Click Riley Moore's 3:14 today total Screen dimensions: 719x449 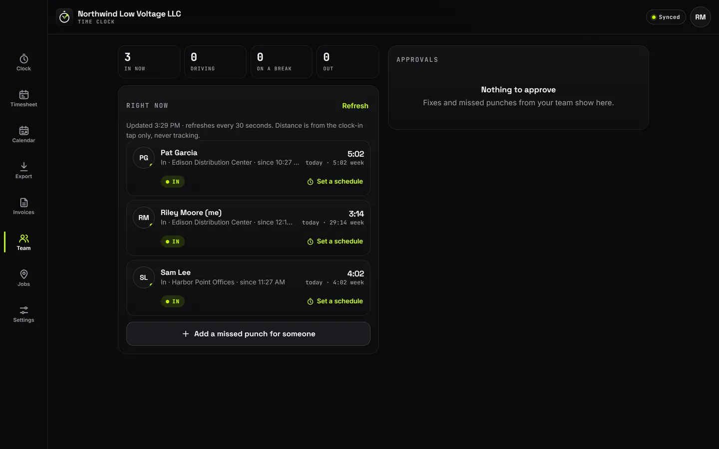click(356, 214)
